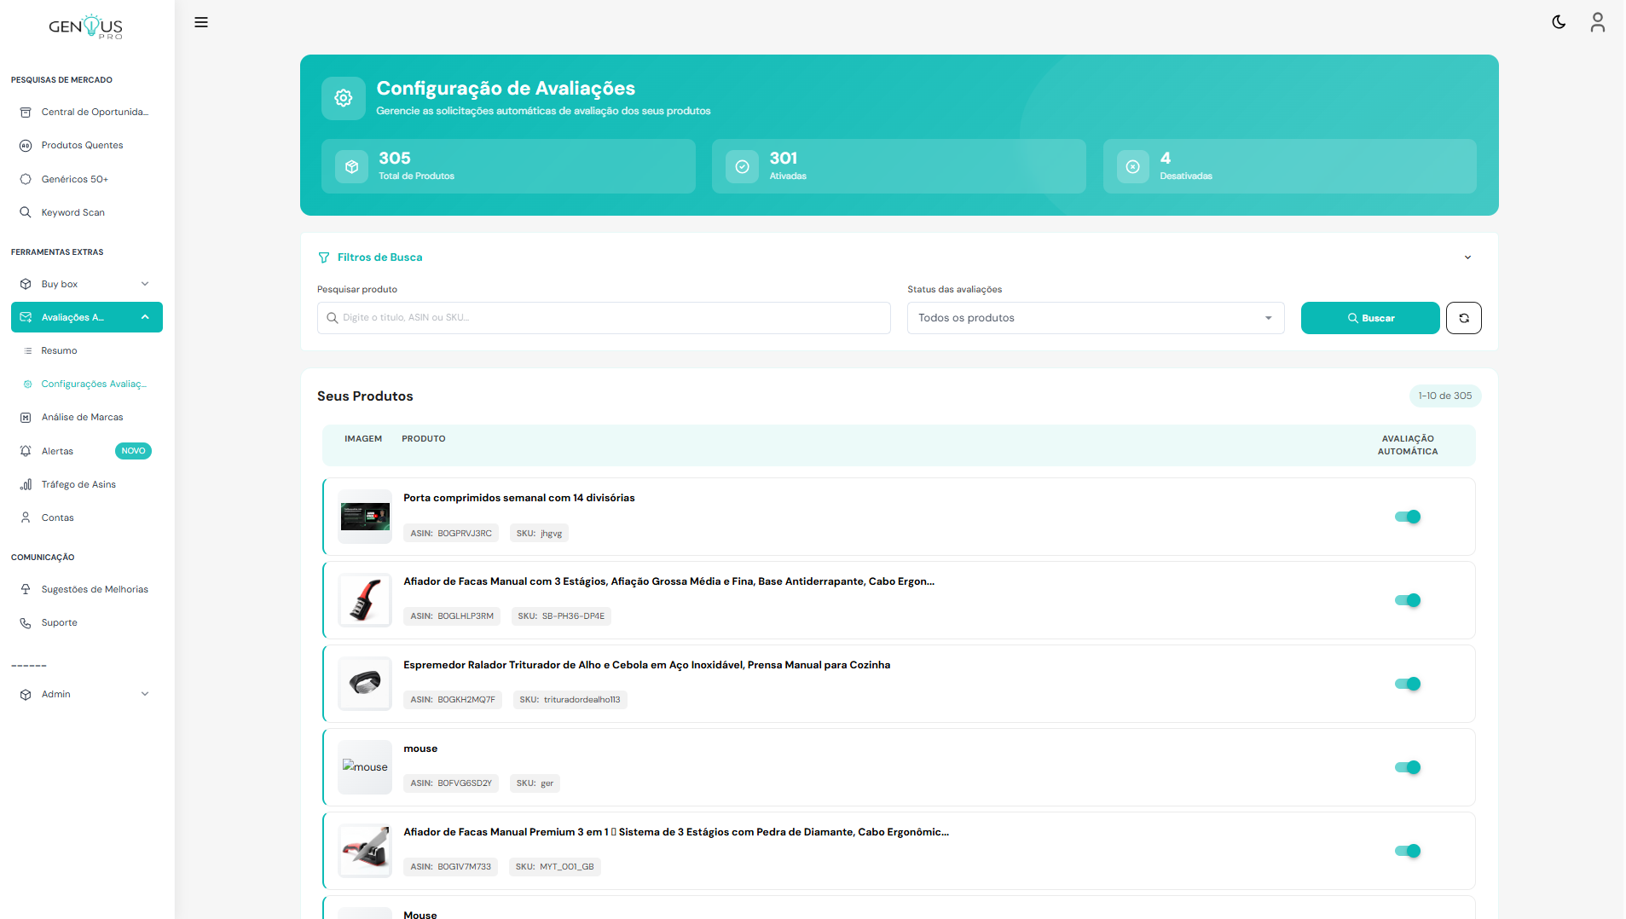Open Produtos Quentes in sidebar
Image resolution: width=1626 pixels, height=919 pixels.
point(82,145)
